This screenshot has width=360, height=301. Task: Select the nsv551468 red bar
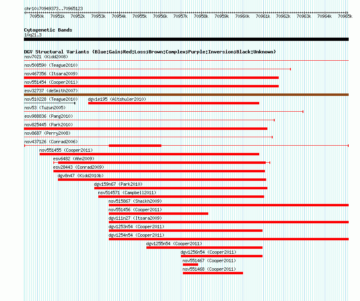pyautogui.click(x=213, y=273)
